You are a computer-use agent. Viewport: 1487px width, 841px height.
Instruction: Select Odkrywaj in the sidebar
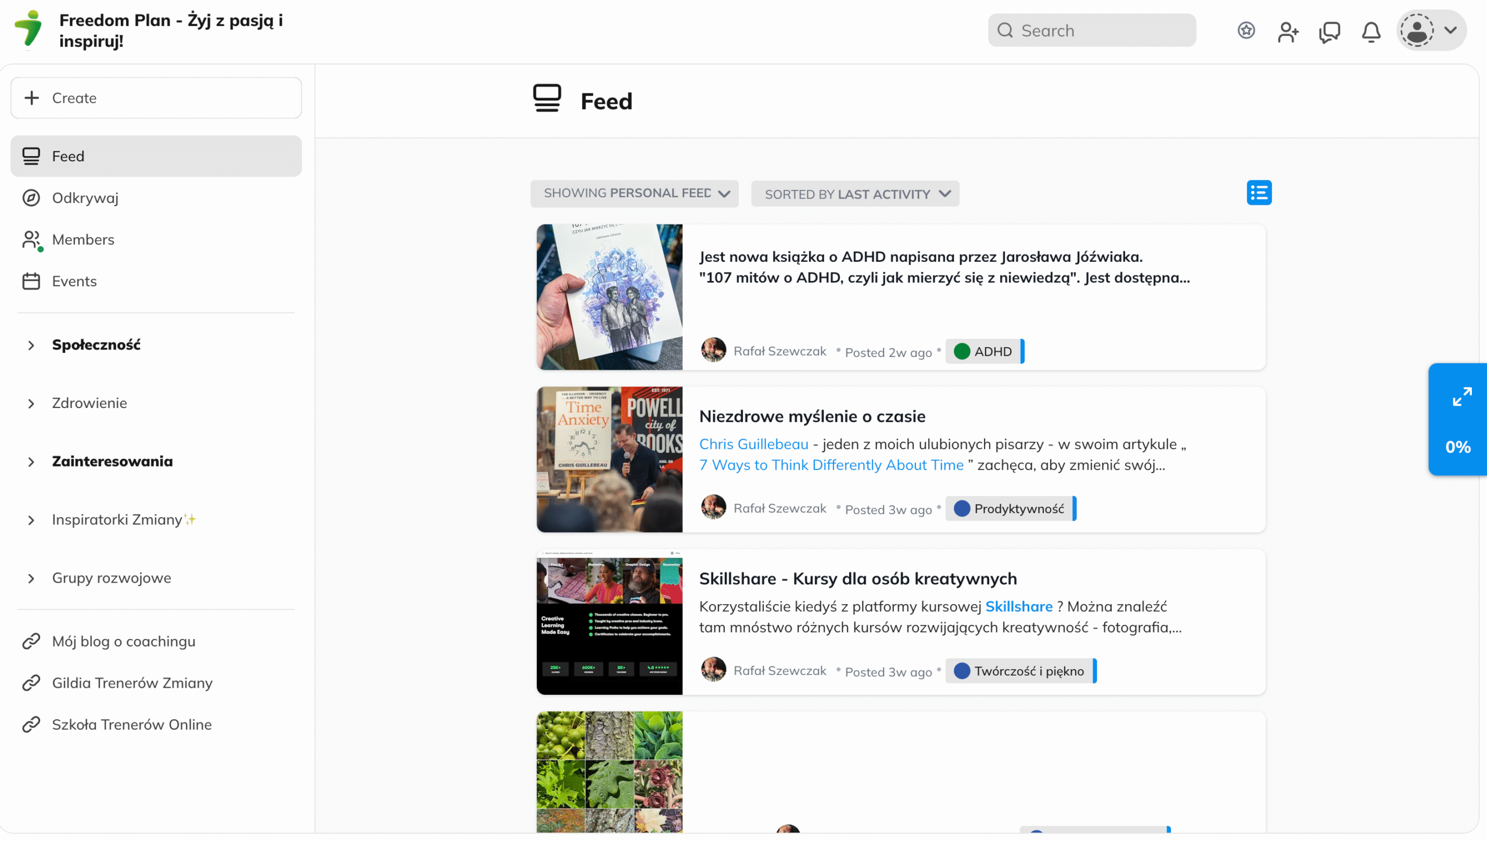pos(85,198)
